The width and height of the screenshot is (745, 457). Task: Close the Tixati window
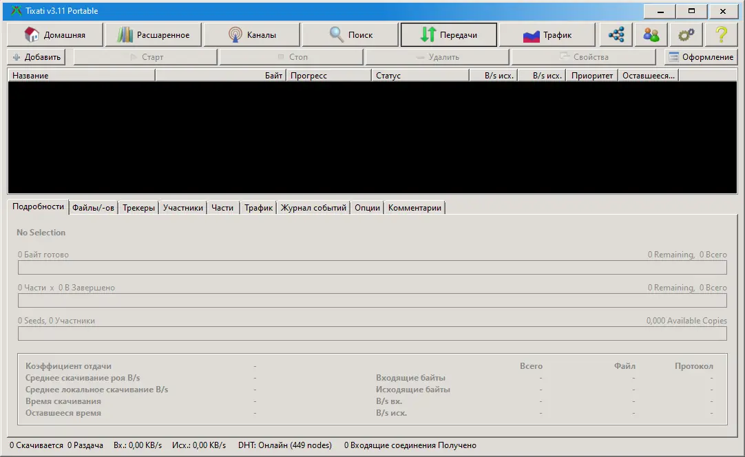[x=723, y=11]
